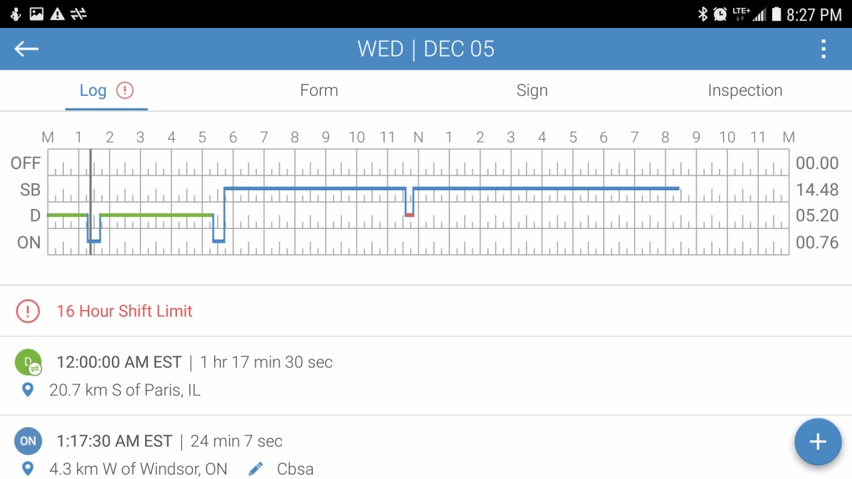
Task: Tap the violation icon for 16 Hour Shift
Action: click(28, 311)
